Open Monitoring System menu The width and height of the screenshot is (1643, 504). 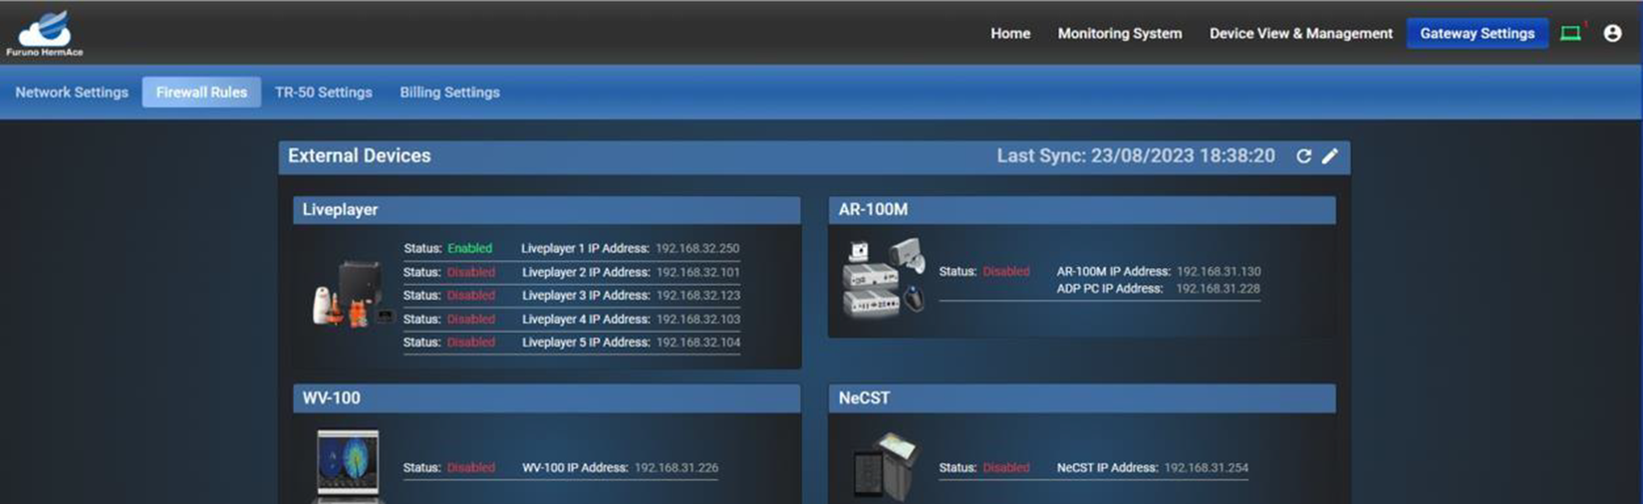1120,33
